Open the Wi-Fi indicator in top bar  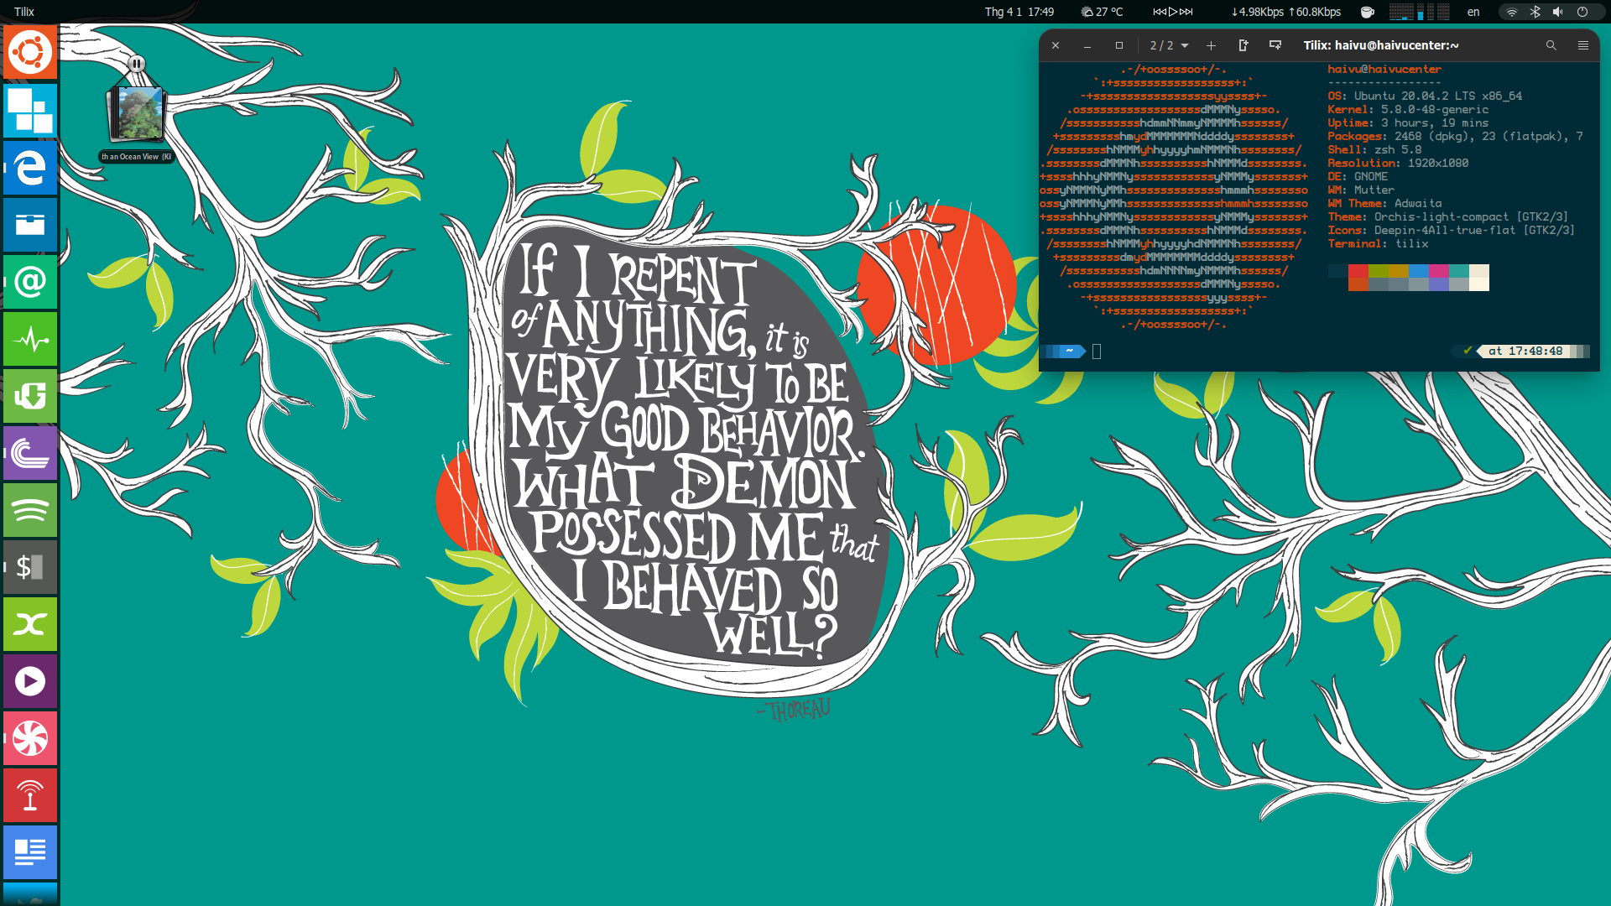1511,12
